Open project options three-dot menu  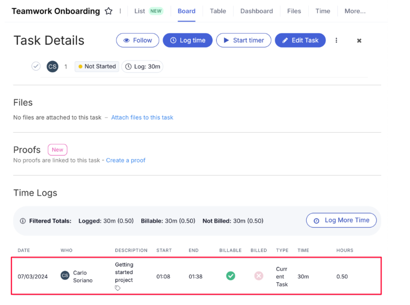click(x=120, y=11)
